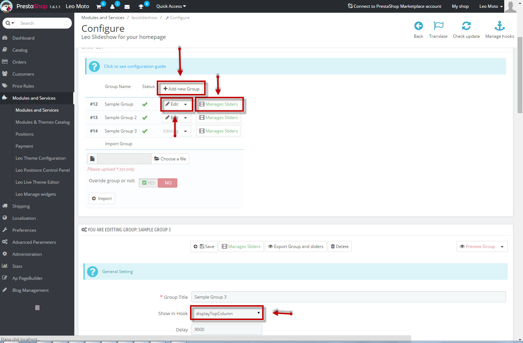The height and width of the screenshot is (343, 523).
Task: Open search type dropdown beside magnifier
Action: coord(10,23)
